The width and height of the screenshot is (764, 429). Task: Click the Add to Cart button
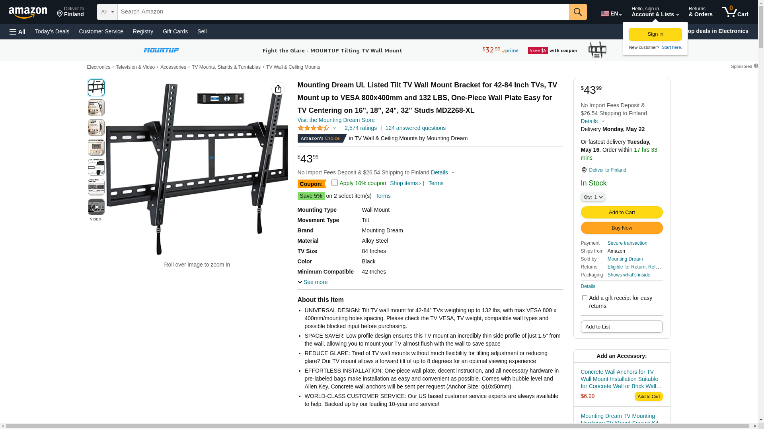(622, 212)
